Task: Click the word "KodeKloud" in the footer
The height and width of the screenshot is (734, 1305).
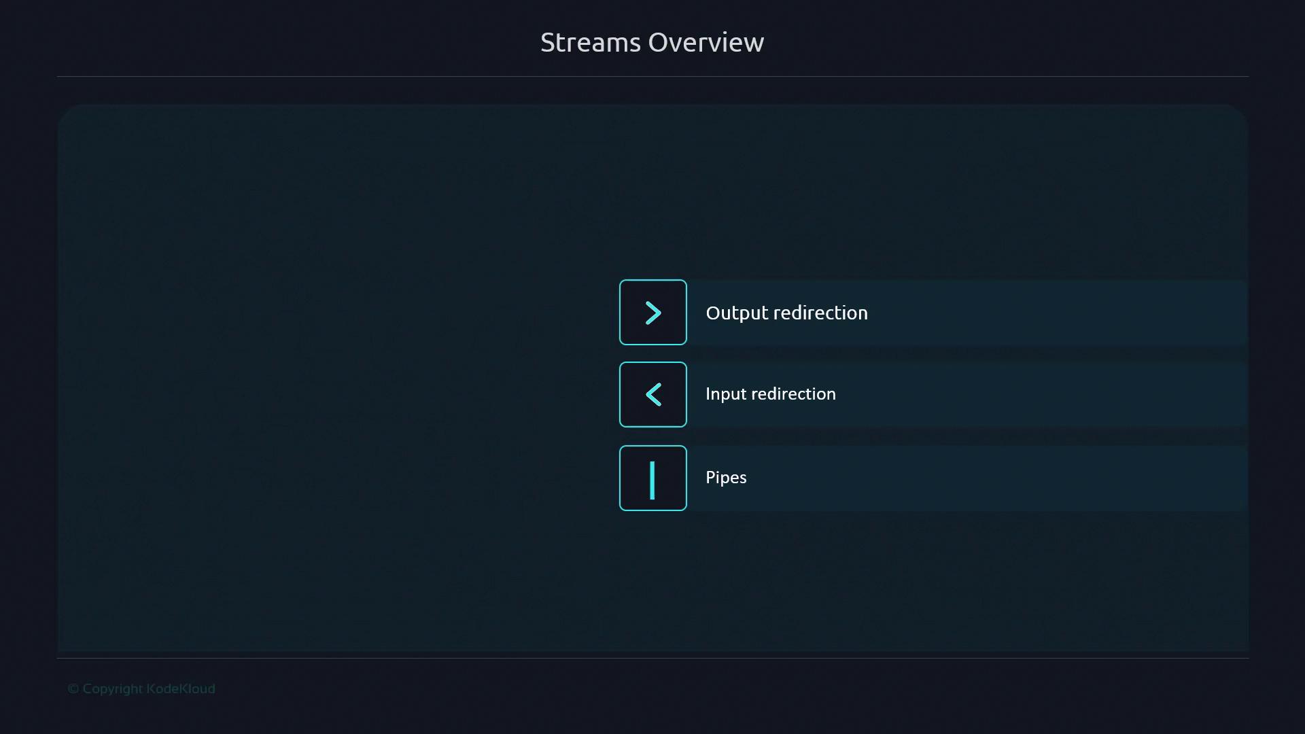Action: coord(181,688)
